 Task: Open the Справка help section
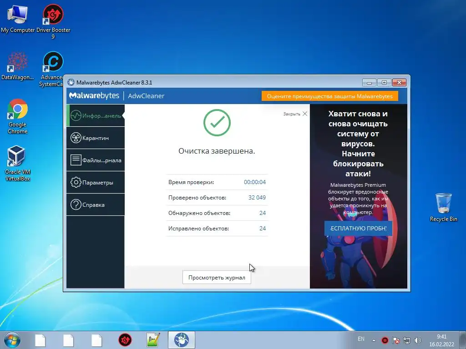(96, 204)
